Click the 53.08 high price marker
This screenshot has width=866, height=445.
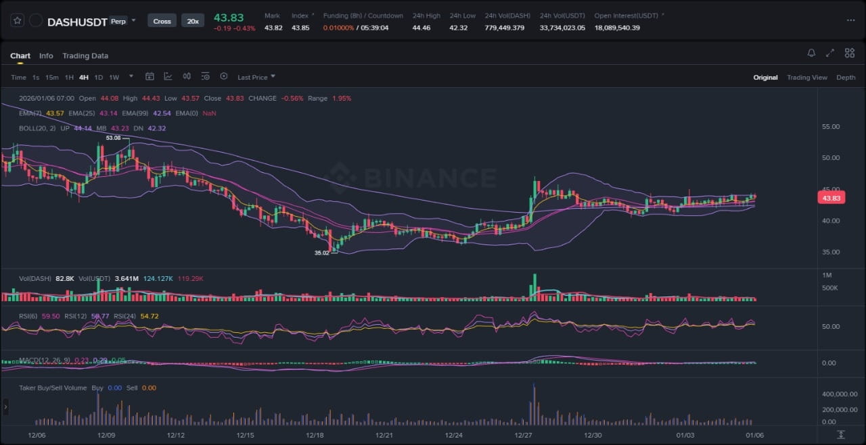[114, 138]
